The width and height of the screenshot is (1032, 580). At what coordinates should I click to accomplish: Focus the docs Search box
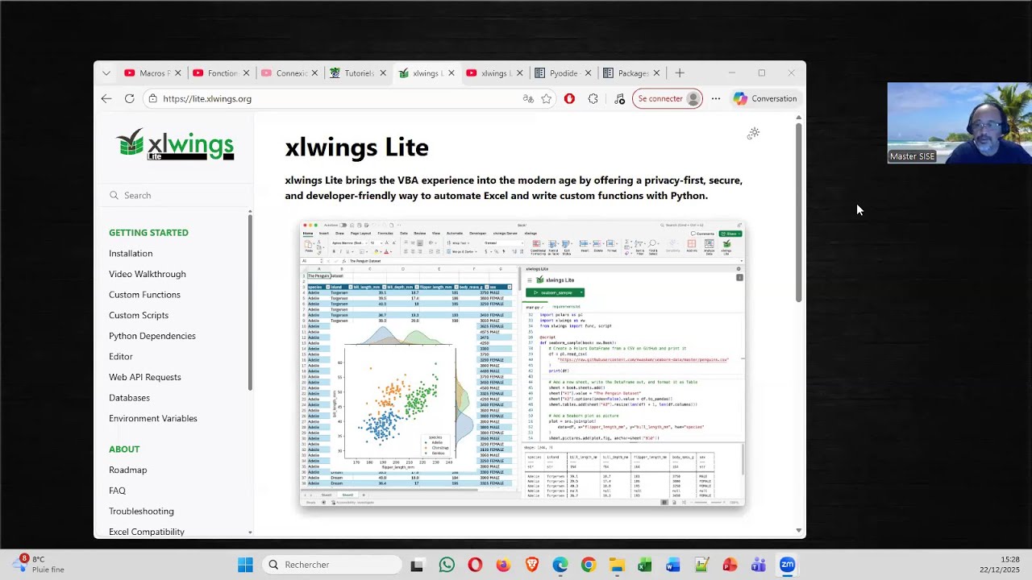click(174, 195)
